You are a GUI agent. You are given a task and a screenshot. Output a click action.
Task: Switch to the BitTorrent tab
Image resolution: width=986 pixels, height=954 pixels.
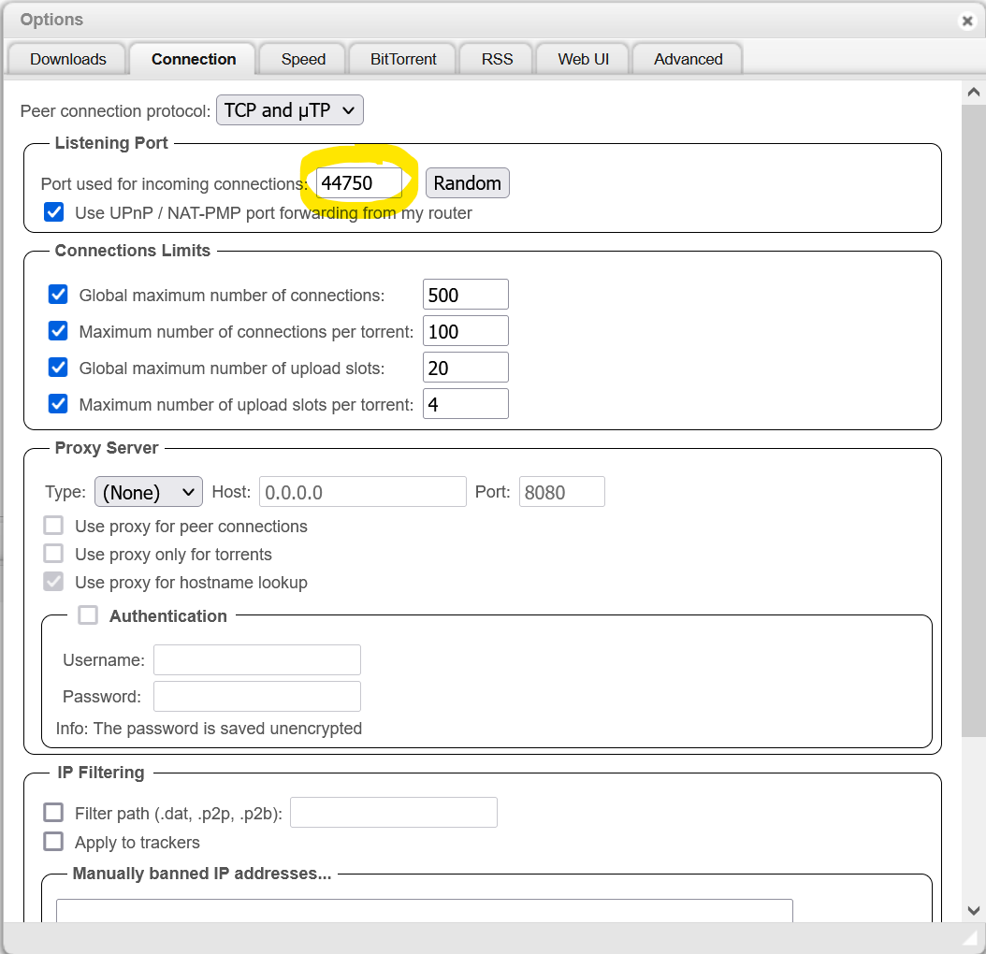(x=401, y=58)
